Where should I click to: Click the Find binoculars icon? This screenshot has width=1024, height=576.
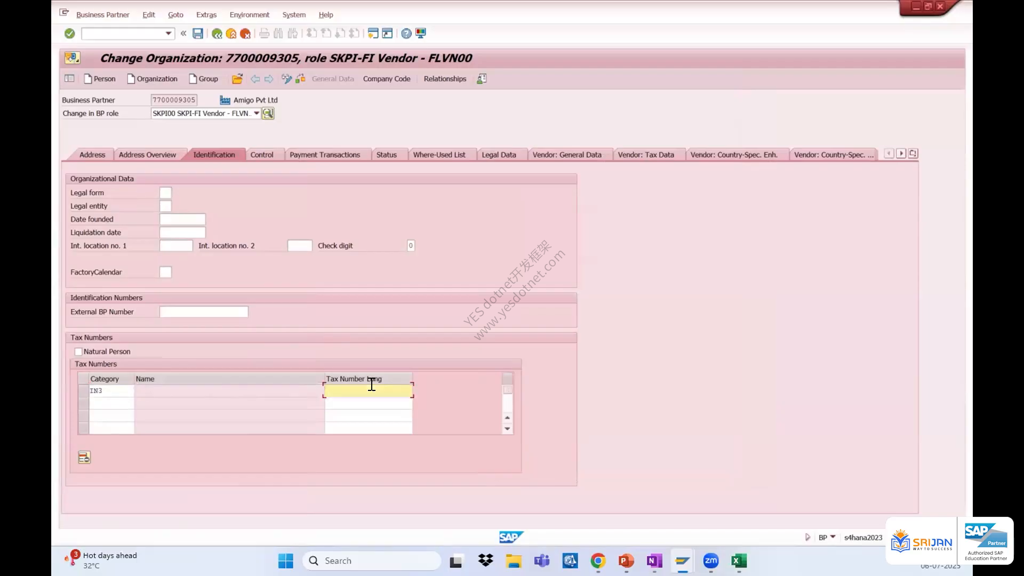click(x=278, y=34)
